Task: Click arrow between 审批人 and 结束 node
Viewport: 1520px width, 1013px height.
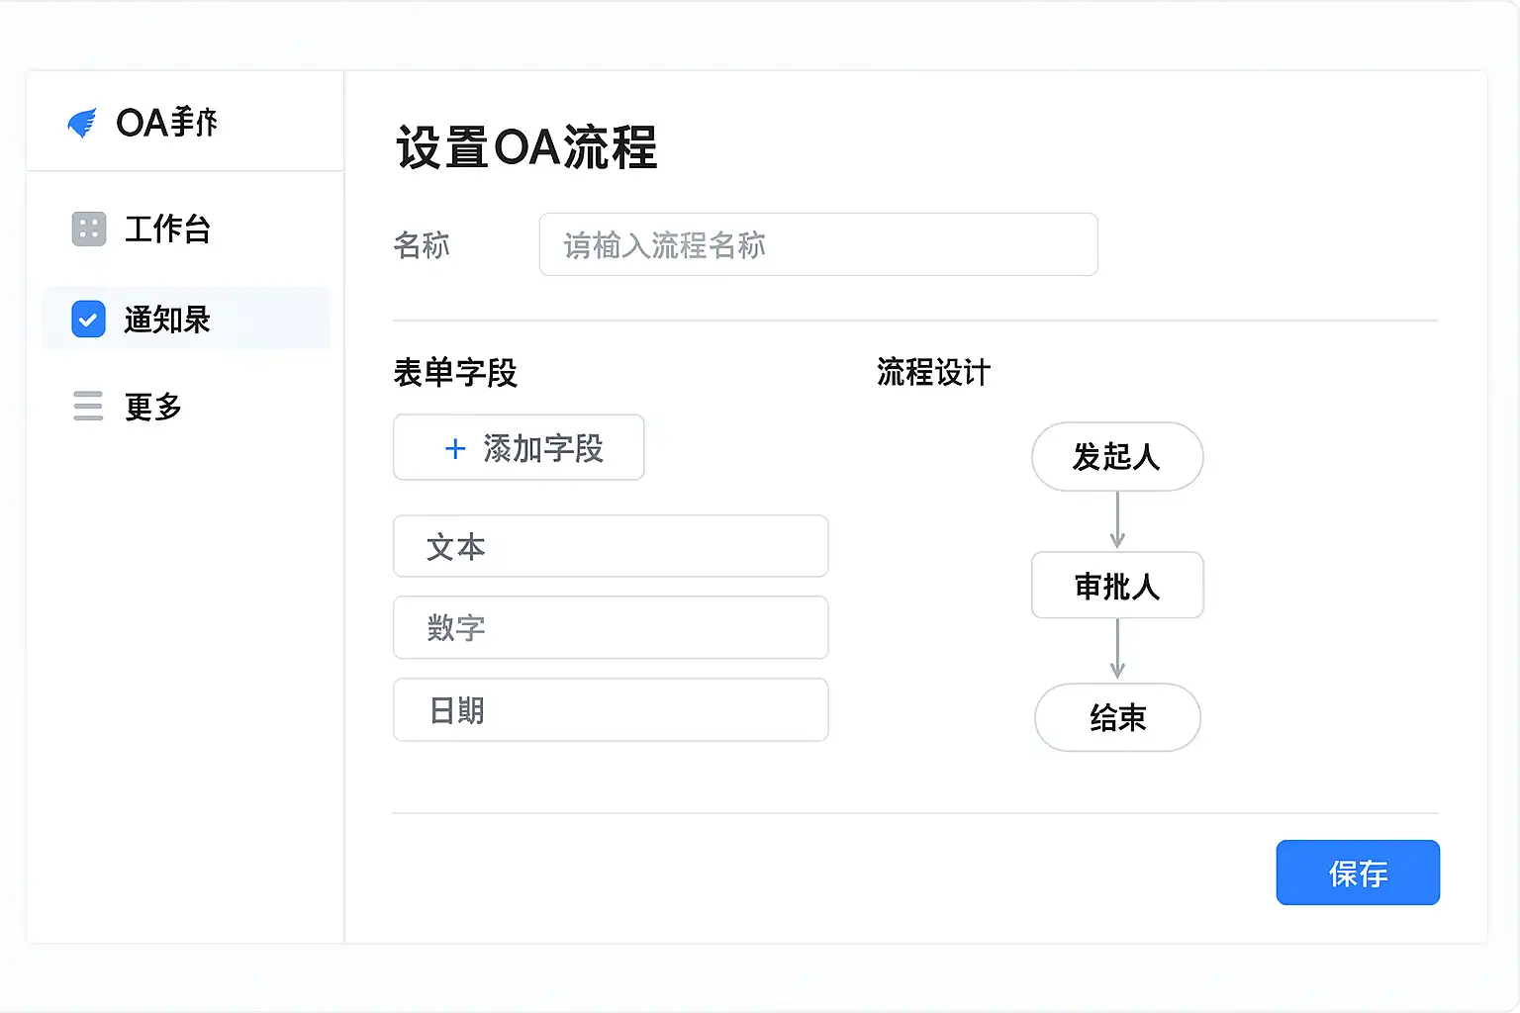Action: 1117,650
